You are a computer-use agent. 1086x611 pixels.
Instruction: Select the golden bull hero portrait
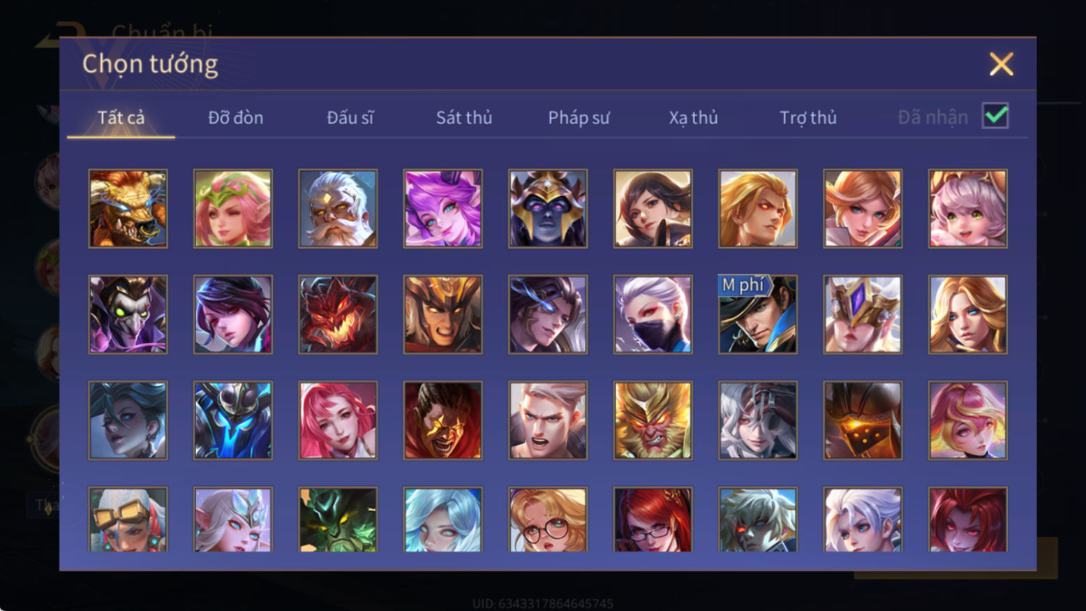pos(128,209)
